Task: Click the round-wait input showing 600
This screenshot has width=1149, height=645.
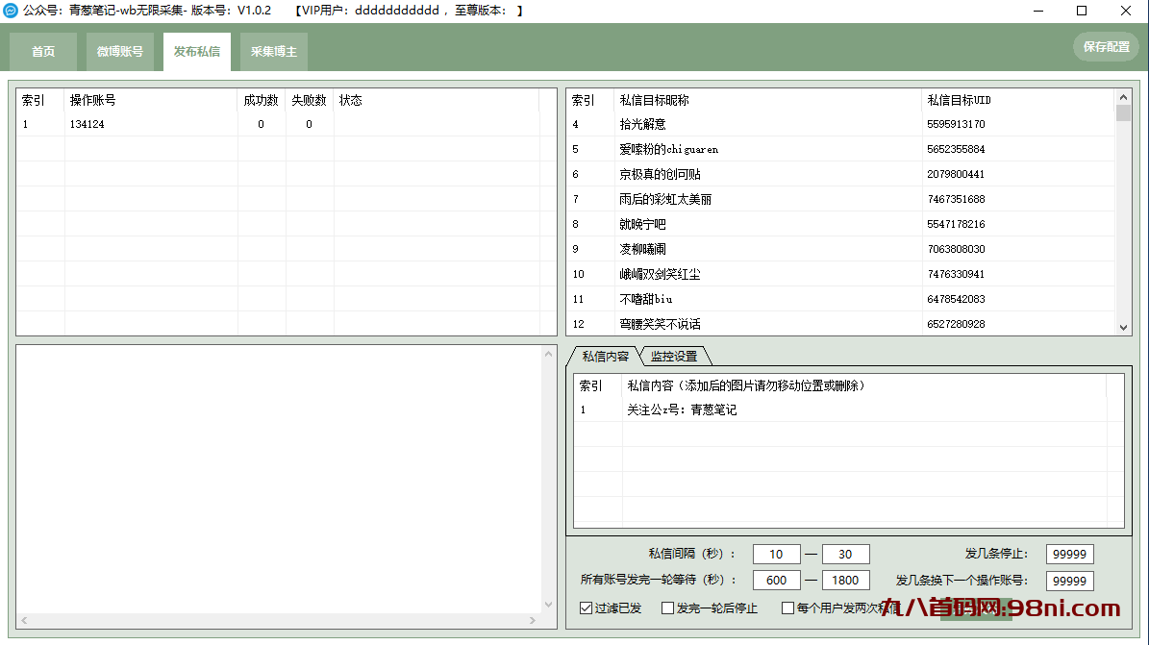Action: pos(776,580)
